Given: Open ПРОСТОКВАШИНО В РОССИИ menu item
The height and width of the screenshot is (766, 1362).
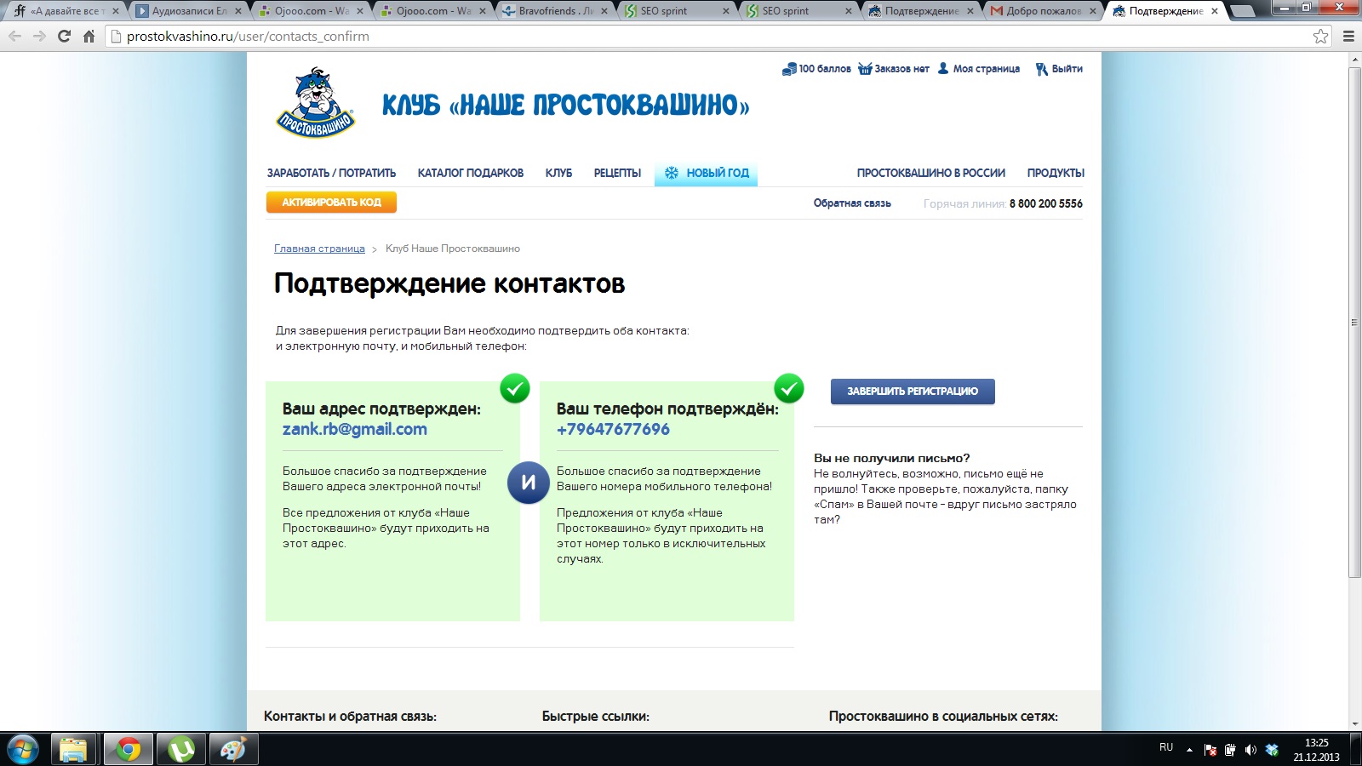Looking at the screenshot, I should point(930,173).
